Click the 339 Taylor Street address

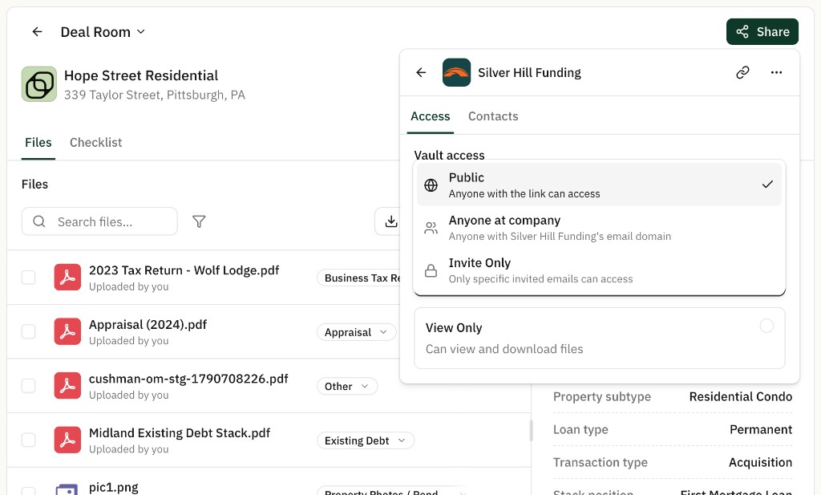click(x=155, y=95)
